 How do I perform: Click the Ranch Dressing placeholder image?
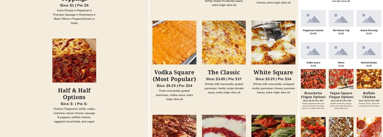click(x=369, y=18)
